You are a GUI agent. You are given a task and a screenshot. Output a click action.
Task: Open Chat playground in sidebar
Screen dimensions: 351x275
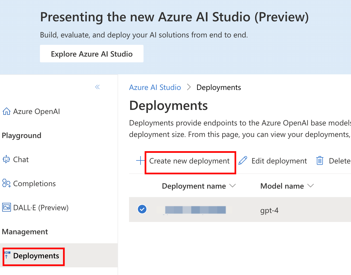click(x=21, y=160)
